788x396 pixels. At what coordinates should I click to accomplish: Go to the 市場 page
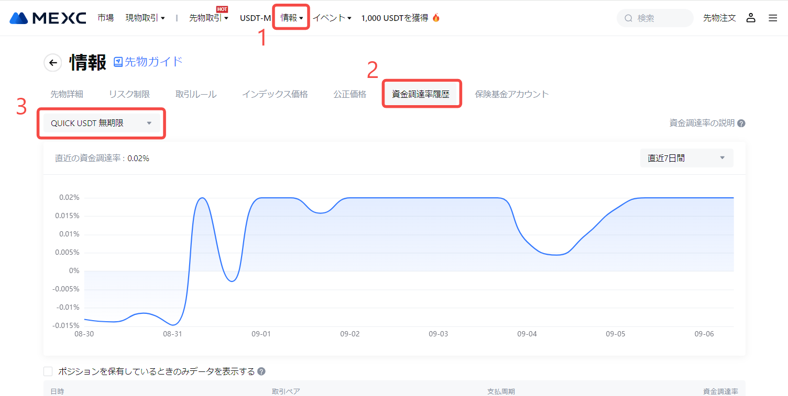click(x=105, y=18)
